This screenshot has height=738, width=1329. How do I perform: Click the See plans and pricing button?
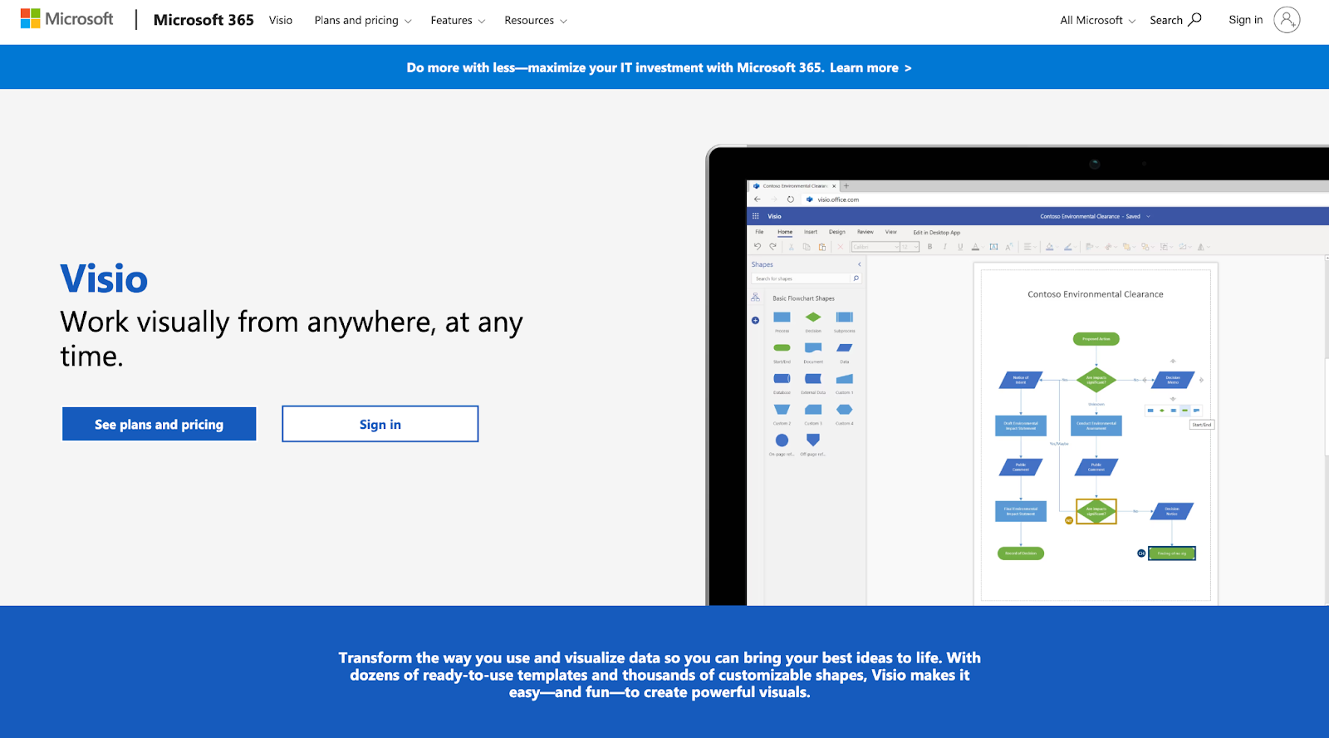click(159, 424)
